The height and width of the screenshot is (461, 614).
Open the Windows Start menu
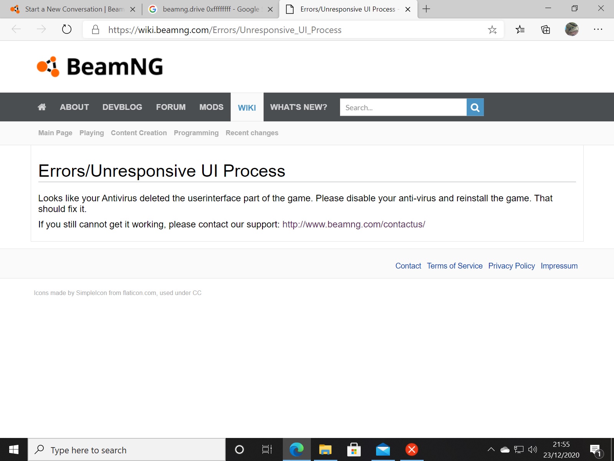(x=14, y=449)
